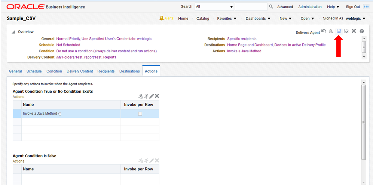
Task: Switch to the Schedule tab
Action: (x=34, y=71)
